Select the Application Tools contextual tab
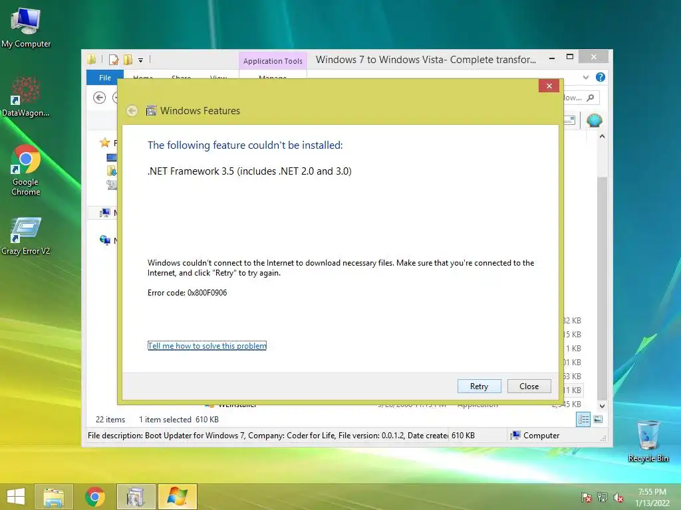This screenshot has height=510, width=681. pyautogui.click(x=273, y=61)
